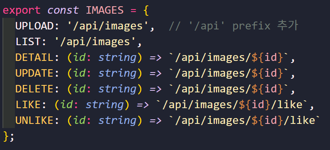Click the /like suffix on UNLIKE line
The width and height of the screenshot is (330, 150).
[x=299, y=121]
